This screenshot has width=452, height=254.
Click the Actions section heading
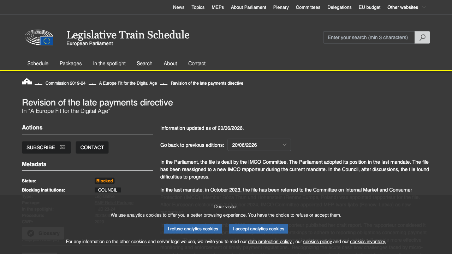click(32, 128)
